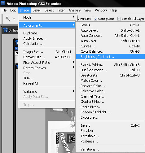Apply Equalize adjustment

pyautogui.click(x=110, y=131)
